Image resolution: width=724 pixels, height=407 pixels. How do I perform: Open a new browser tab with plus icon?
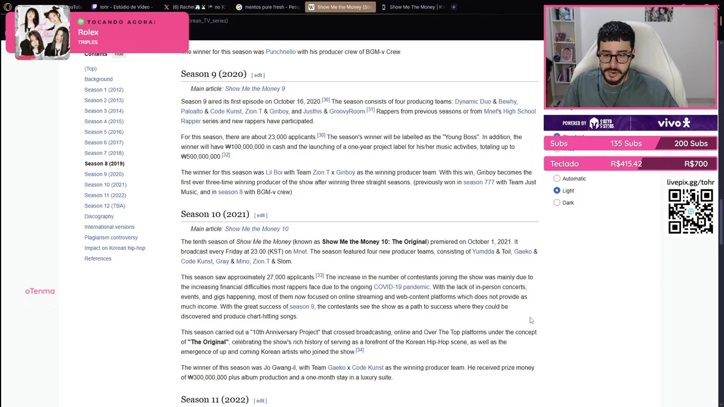(x=454, y=7)
